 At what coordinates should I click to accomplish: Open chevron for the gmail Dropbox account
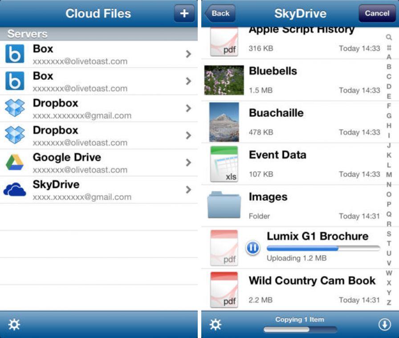(x=188, y=108)
